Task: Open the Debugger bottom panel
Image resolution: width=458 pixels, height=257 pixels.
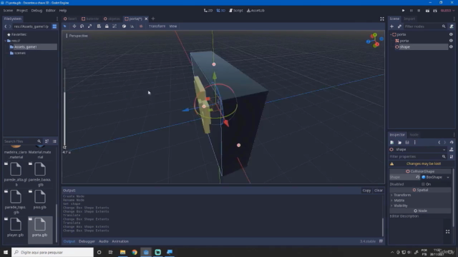Action: (87, 241)
